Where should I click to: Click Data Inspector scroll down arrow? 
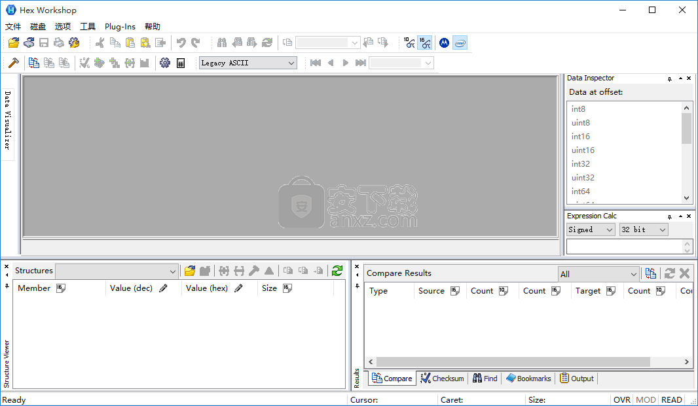(686, 198)
